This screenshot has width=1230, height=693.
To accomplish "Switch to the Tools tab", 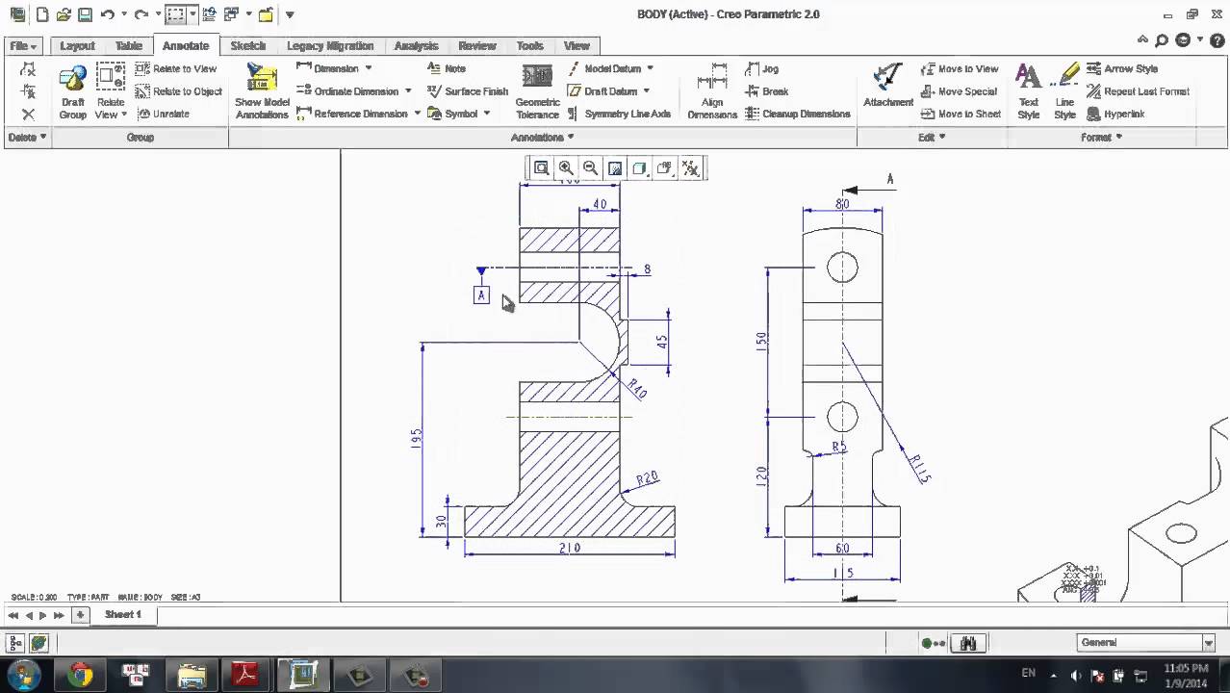I will click(x=530, y=45).
